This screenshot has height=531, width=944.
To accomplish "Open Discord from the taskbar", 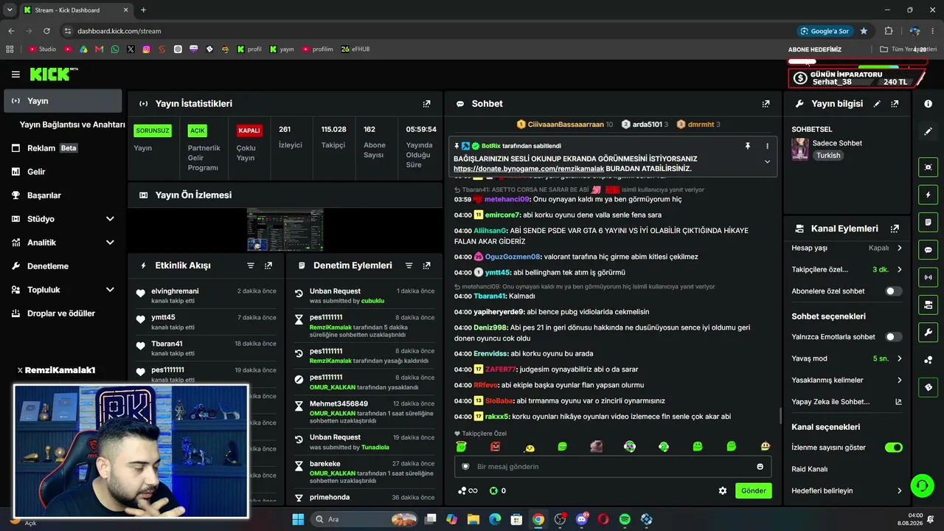I will (582, 519).
